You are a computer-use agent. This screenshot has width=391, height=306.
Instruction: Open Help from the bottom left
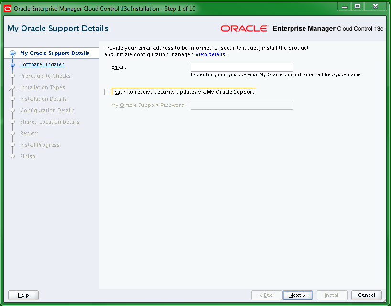tap(23, 295)
